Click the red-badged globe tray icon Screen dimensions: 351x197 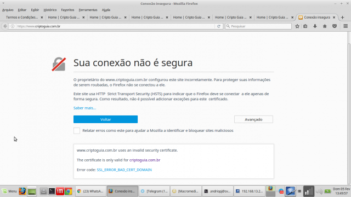click(281, 192)
